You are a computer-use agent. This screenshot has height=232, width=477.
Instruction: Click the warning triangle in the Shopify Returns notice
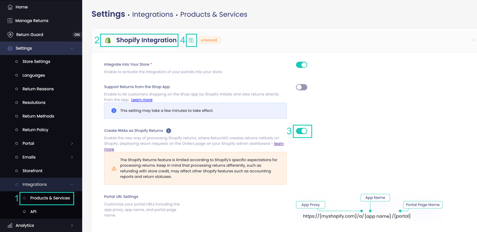(x=114, y=168)
